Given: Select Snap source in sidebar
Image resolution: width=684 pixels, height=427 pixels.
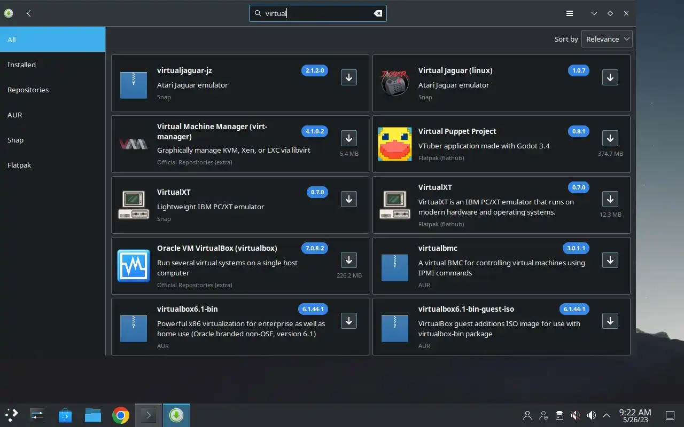Looking at the screenshot, I should coord(52,140).
